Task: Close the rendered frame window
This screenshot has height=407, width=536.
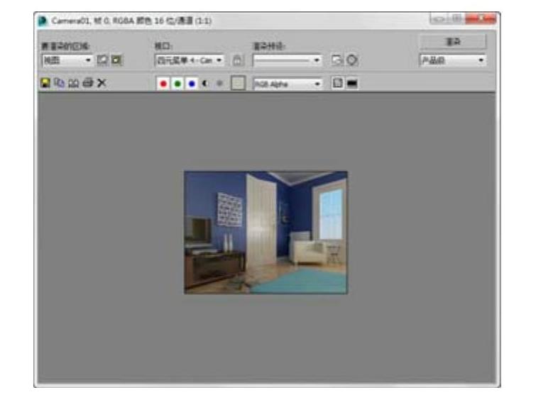Action: (481, 18)
